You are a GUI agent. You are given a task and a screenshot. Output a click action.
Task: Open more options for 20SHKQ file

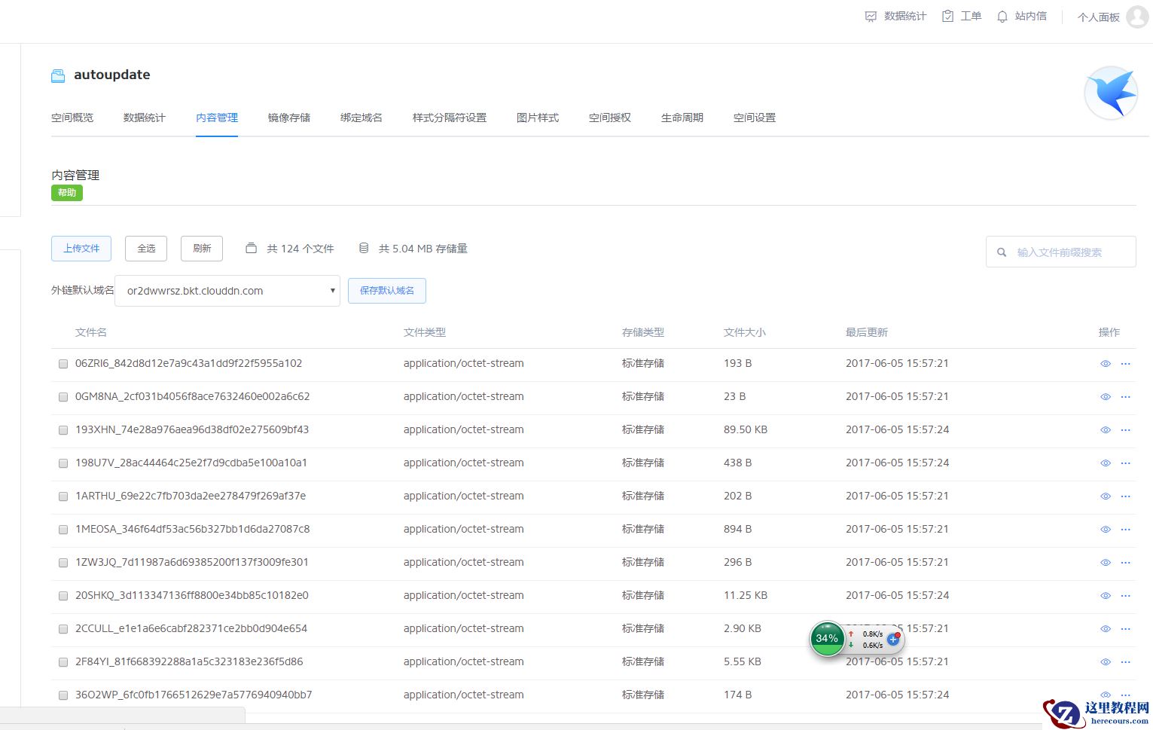click(x=1125, y=596)
